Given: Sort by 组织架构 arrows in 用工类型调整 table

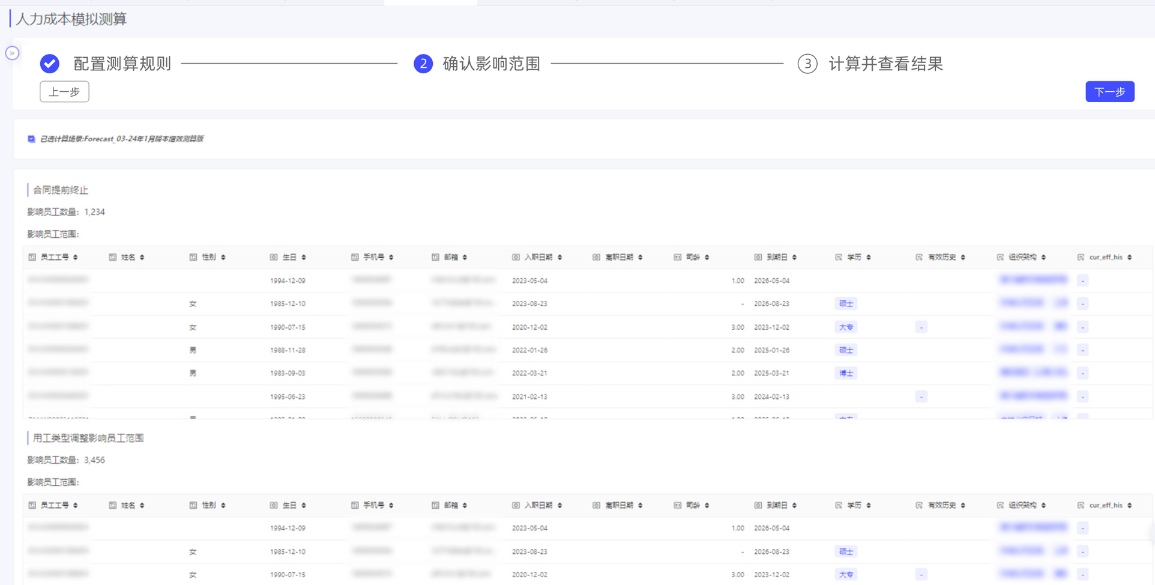Looking at the screenshot, I should [1044, 505].
